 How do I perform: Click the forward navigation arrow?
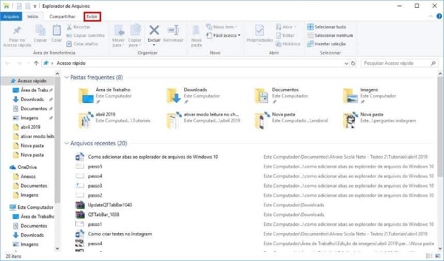[19, 63]
